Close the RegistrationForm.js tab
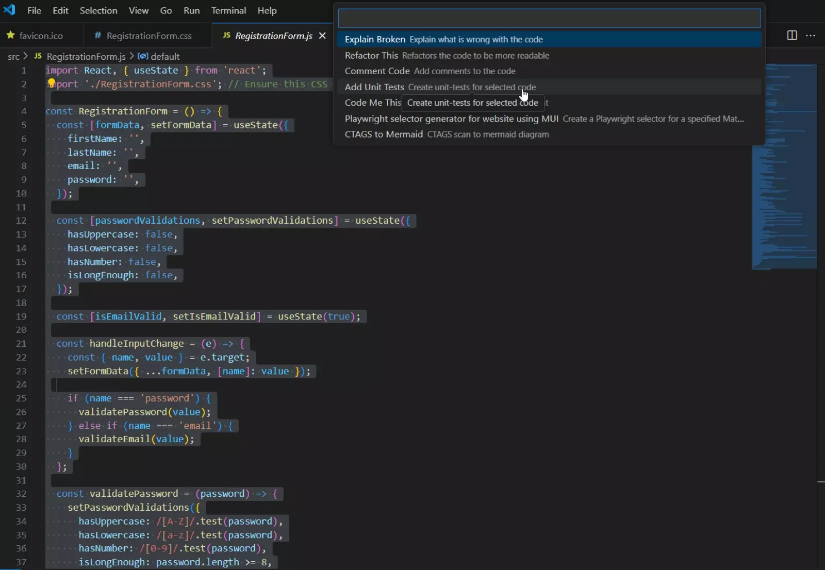Viewport: 825px width, 570px height. coord(323,36)
